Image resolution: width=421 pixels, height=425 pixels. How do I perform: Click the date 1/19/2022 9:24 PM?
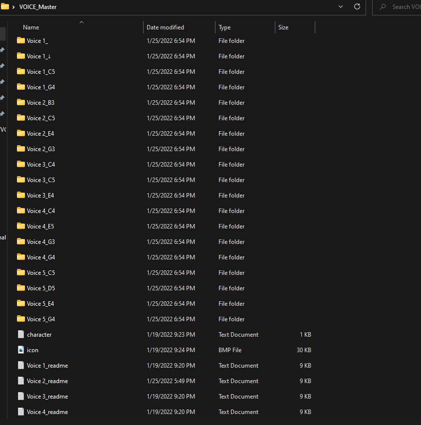pos(171,350)
